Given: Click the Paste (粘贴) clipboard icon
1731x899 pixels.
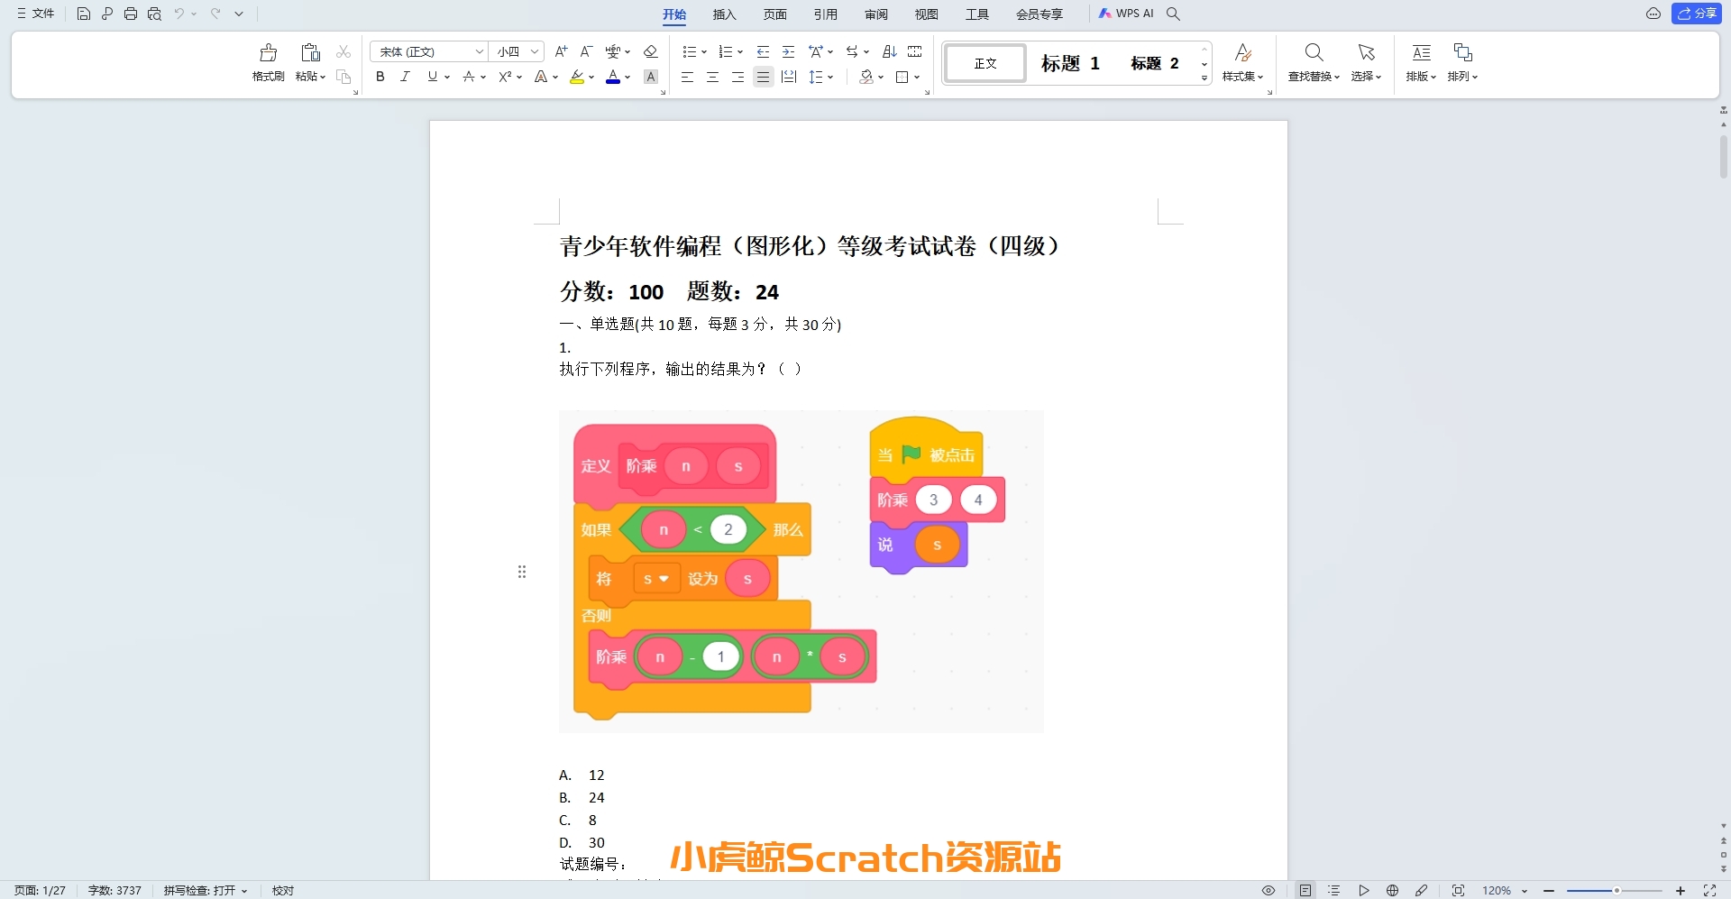Looking at the screenshot, I should click(x=310, y=52).
